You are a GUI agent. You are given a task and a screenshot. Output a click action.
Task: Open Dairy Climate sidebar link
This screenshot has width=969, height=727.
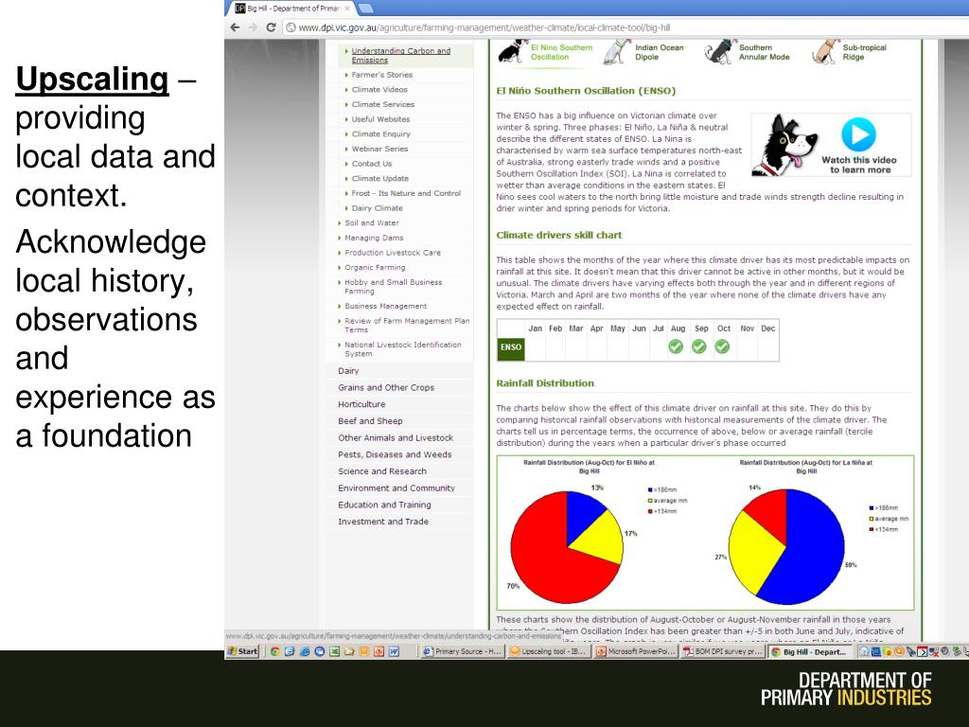pos(377,208)
